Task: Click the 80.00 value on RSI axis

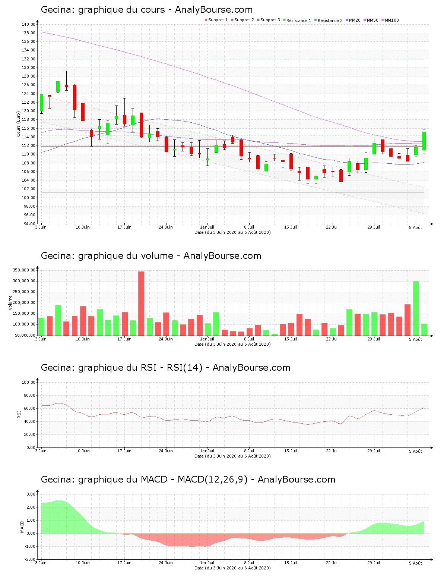Action: tap(29, 395)
